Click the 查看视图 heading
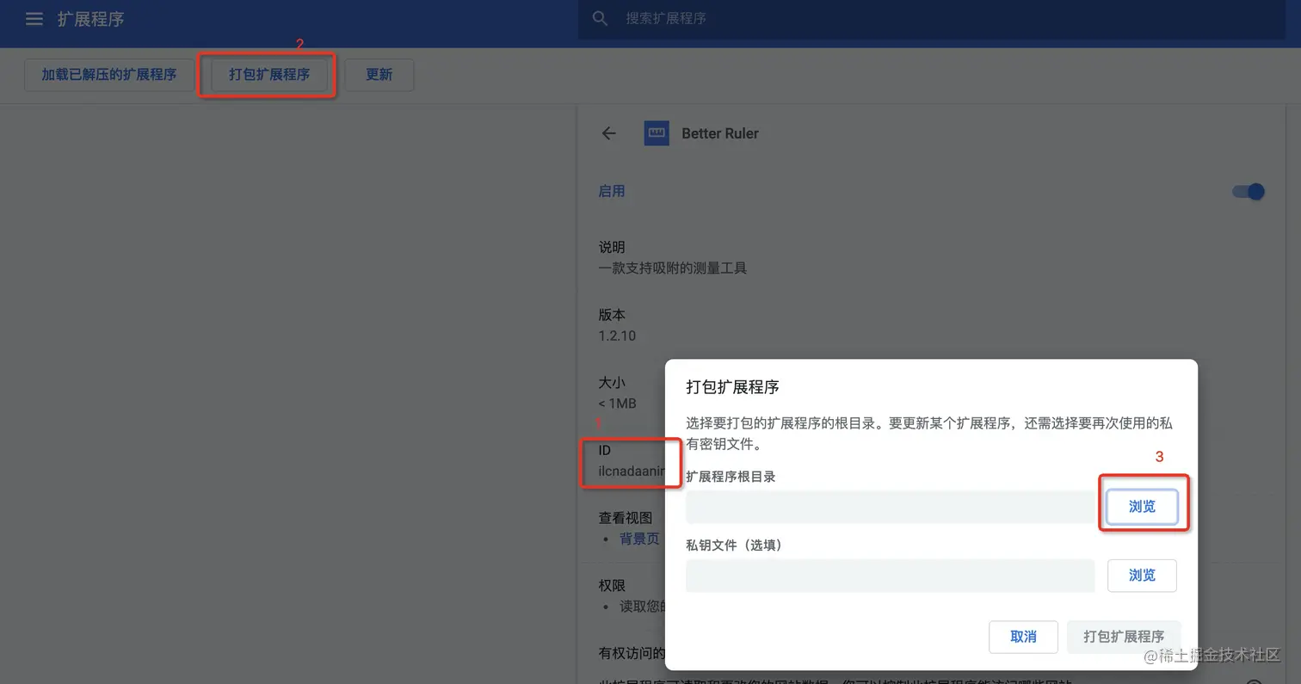Image resolution: width=1301 pixels, height=684 pixels. coord(626,518)
